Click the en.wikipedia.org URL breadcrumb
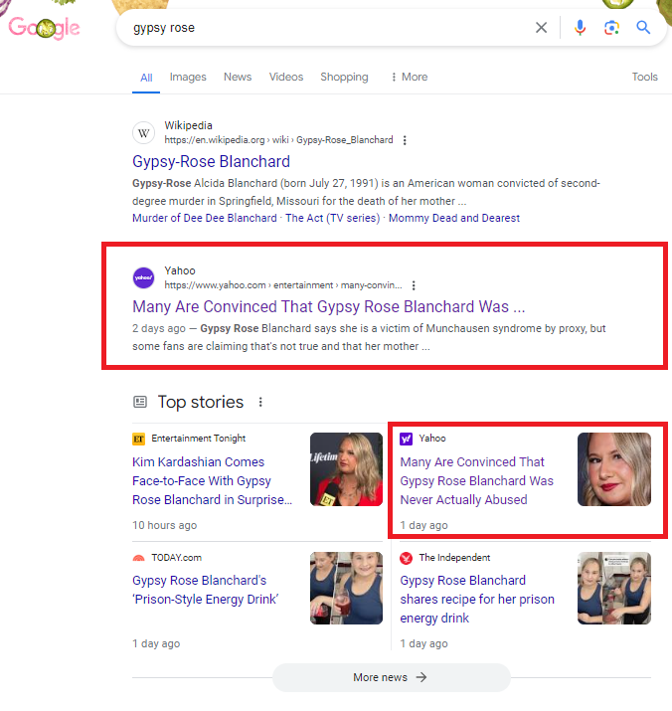The height and width of the screenshot is (711, 672). click(278, 140)
